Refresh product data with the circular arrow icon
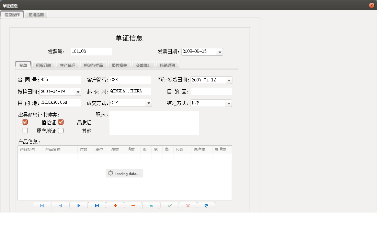Viewport: 377px width, 236px height. tap(206, 205)
